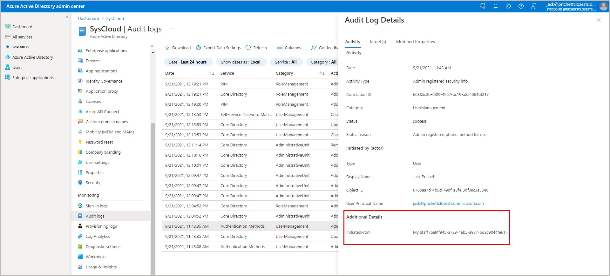Go to Dashboard breadcrumb link

[x=89, y=18]
